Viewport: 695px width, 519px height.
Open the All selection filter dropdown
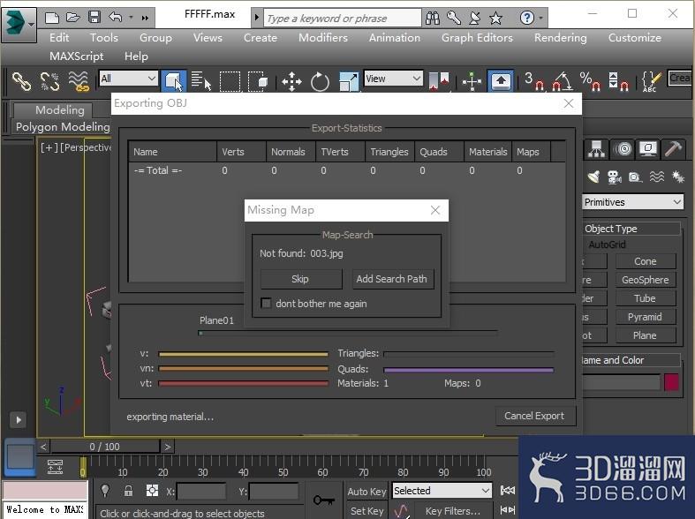128,79
